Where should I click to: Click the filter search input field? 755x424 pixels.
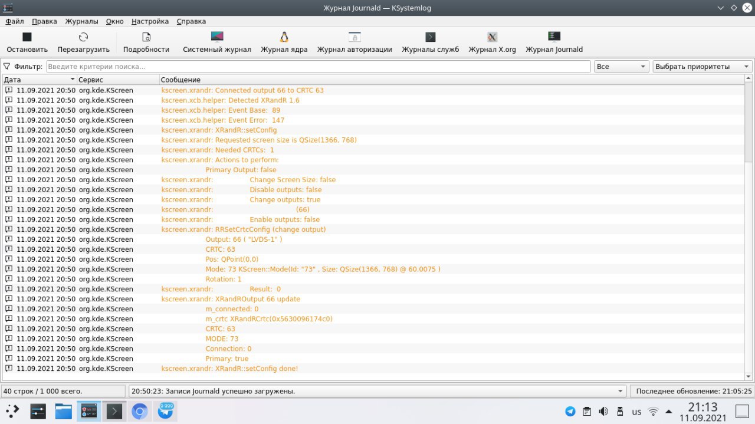pyautogui.click(x=319, y=67)
